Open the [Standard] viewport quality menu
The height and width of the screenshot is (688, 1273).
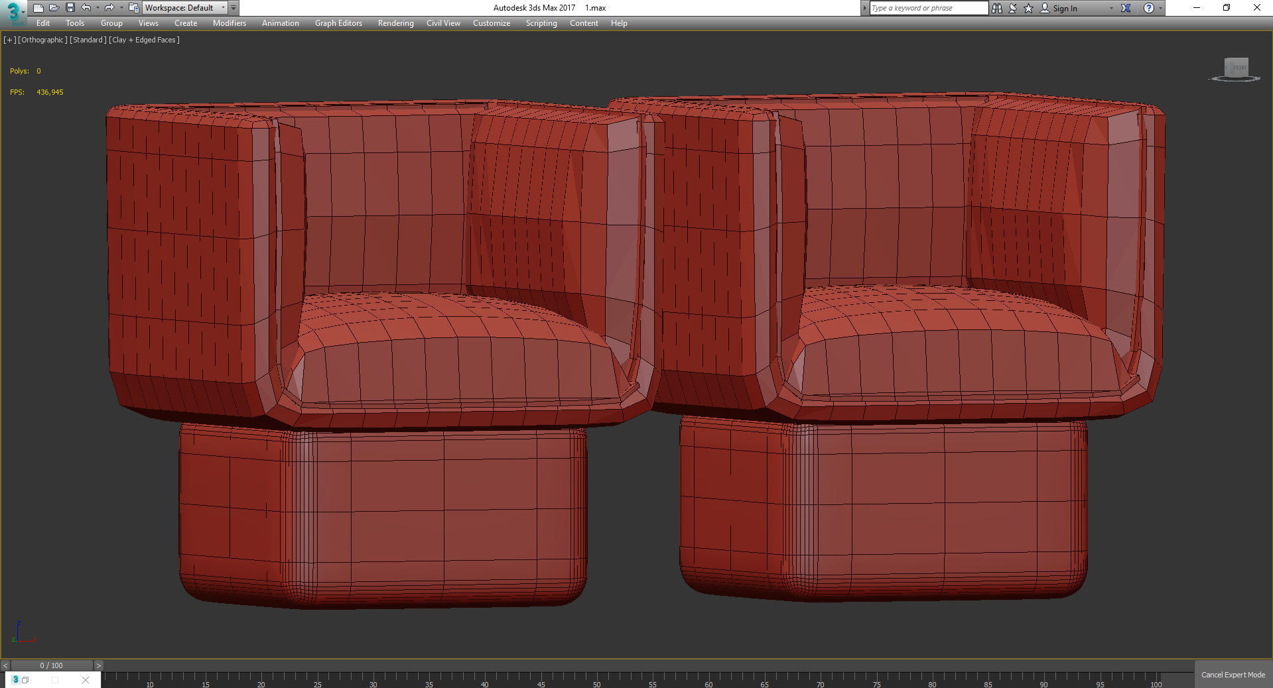pyautogui.click(x=88, y=40)
